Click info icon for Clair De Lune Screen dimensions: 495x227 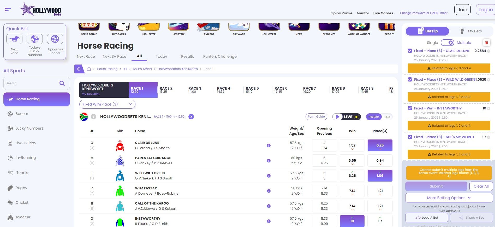269,145
